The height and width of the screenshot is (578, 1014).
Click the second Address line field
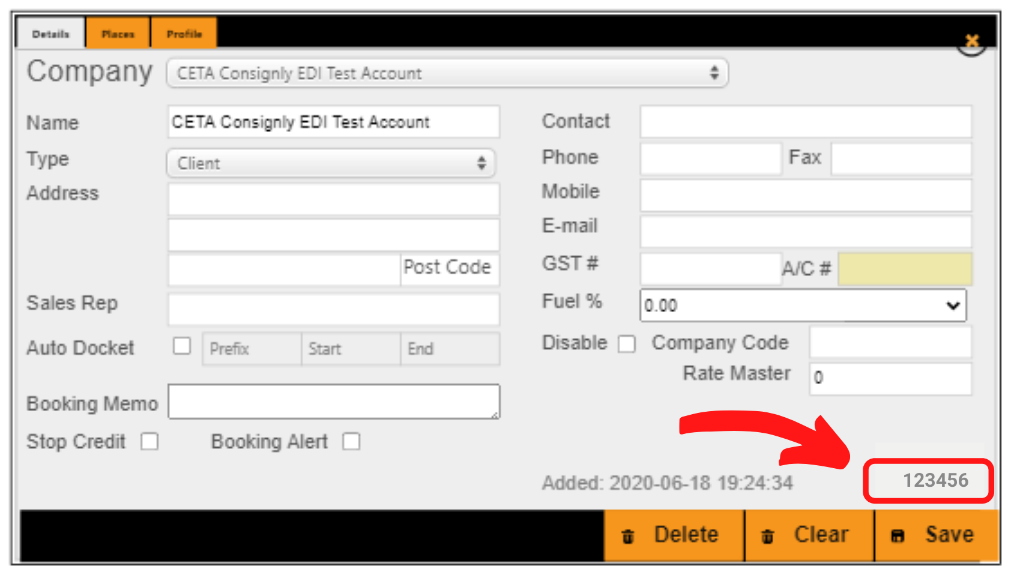click(334, 234)
